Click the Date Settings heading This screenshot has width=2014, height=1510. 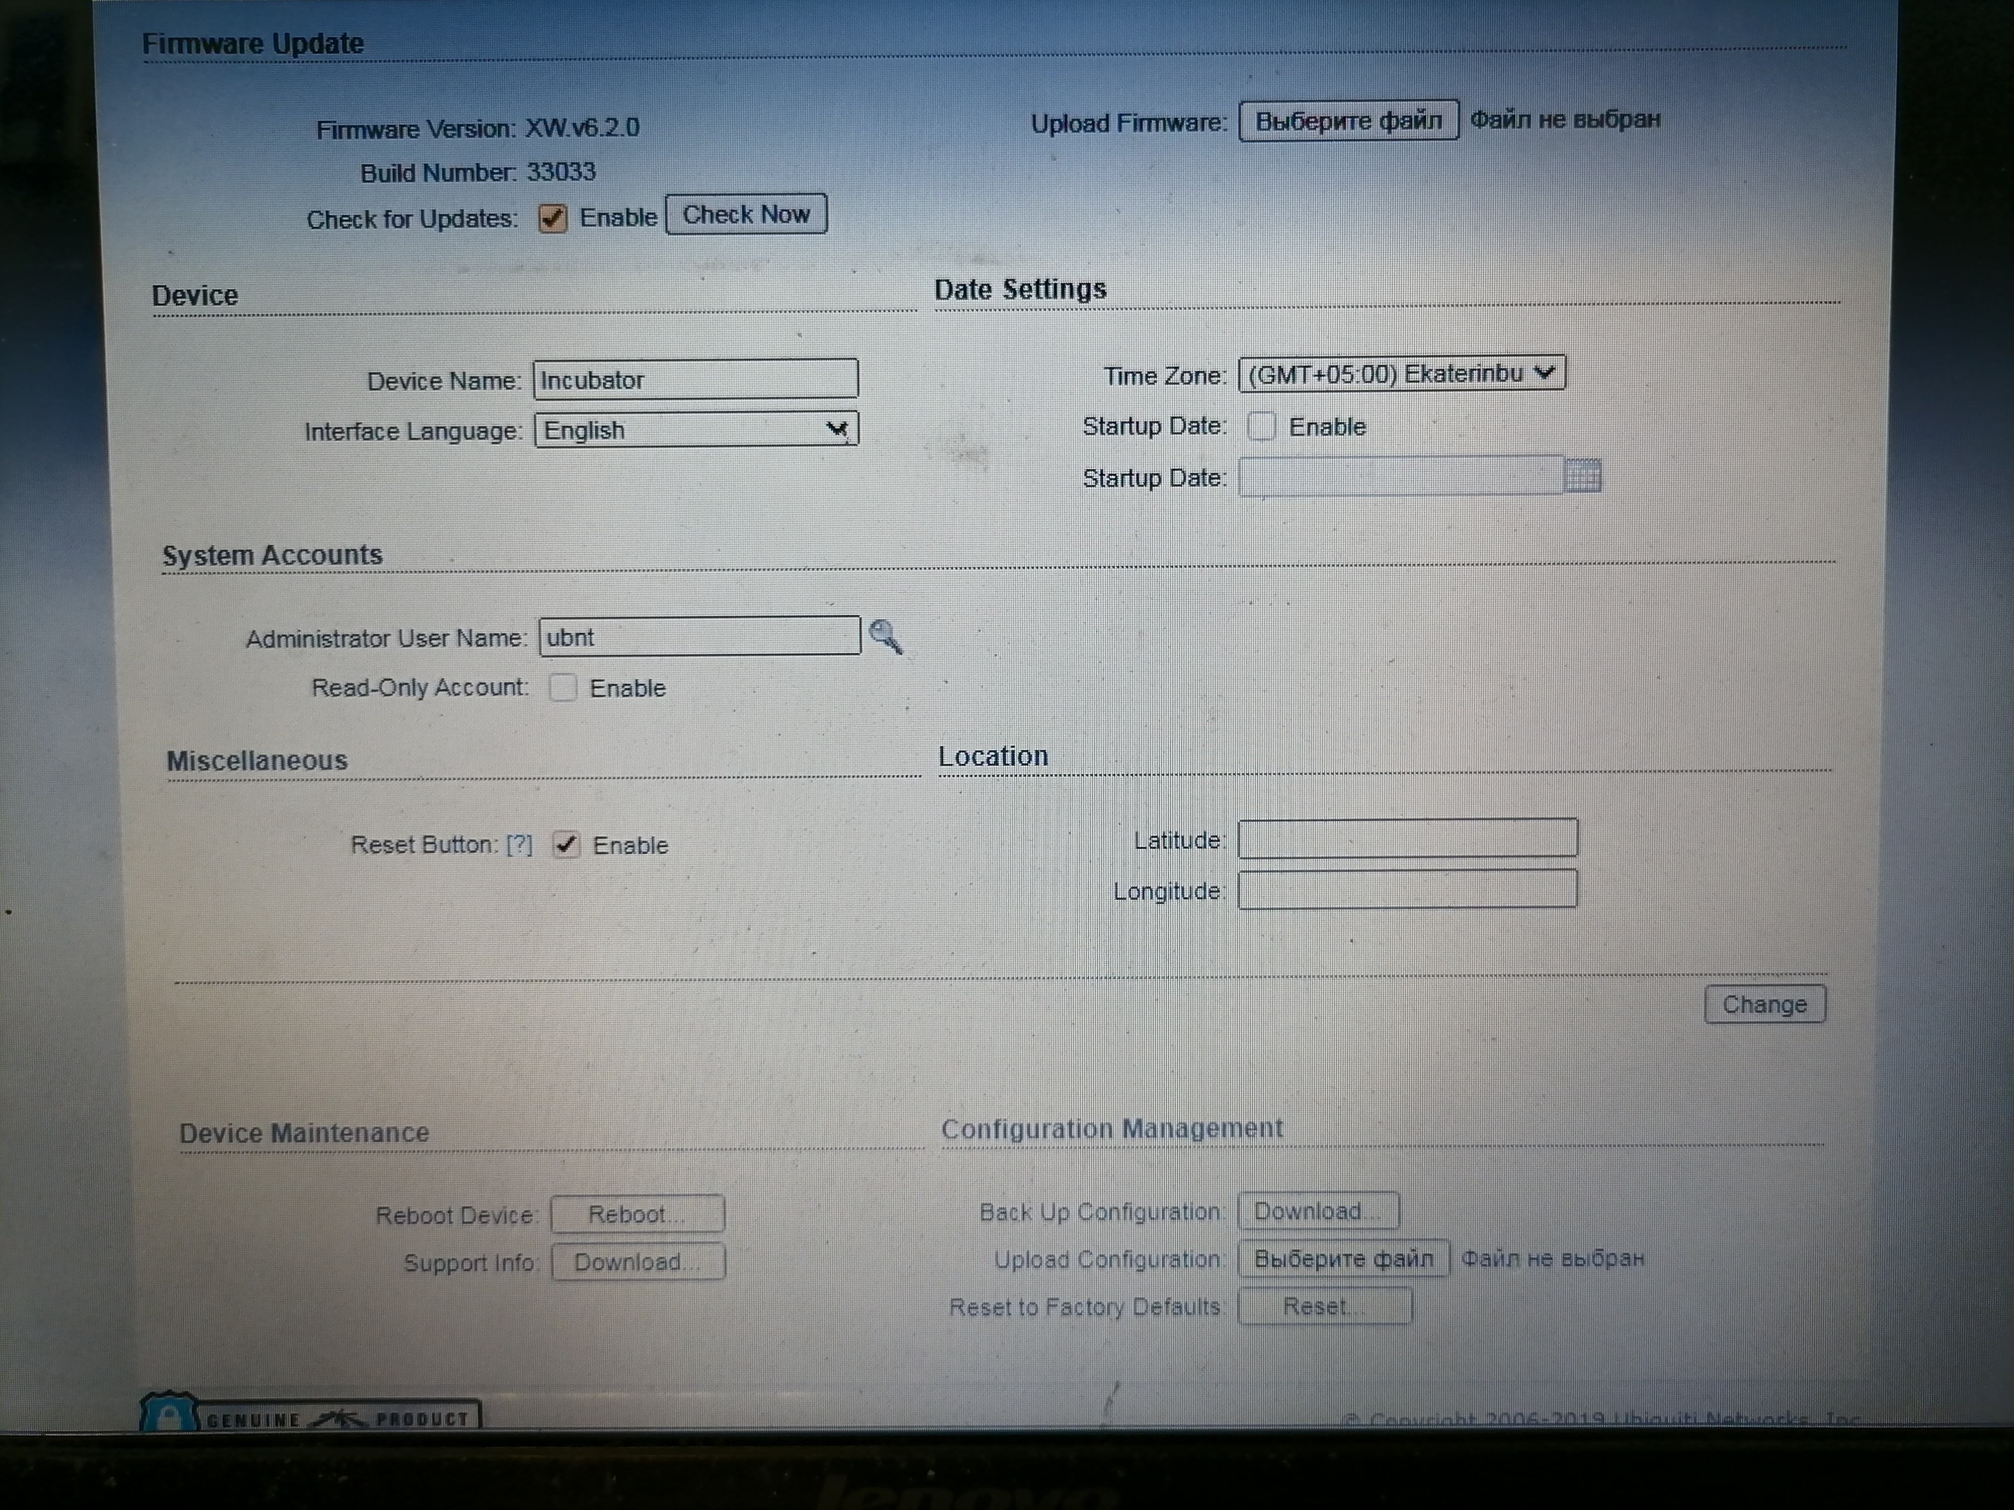[x=1020, y=289]
